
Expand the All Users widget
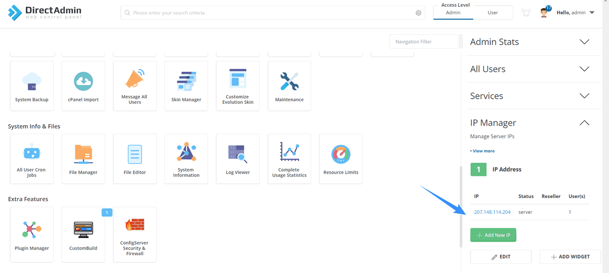tap(584, 69)
